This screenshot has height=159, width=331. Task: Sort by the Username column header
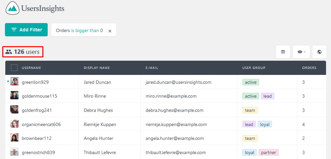coord(31,68)
